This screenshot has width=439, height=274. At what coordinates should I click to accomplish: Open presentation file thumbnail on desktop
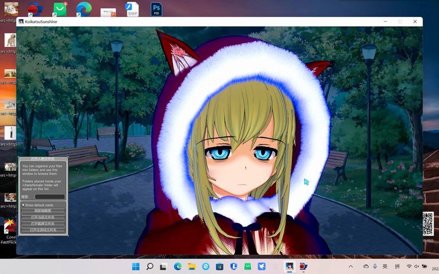pos(108,12)
